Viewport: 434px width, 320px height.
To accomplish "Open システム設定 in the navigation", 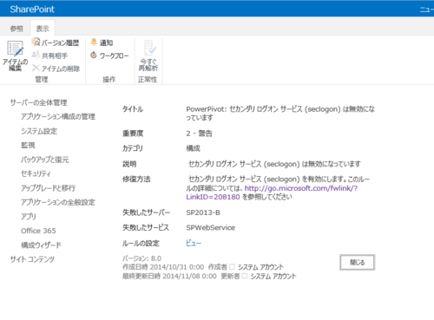I will [39, 131].
